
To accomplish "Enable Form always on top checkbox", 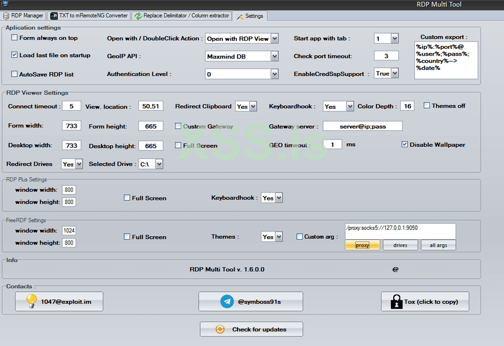I will click(x=15, y=38).
